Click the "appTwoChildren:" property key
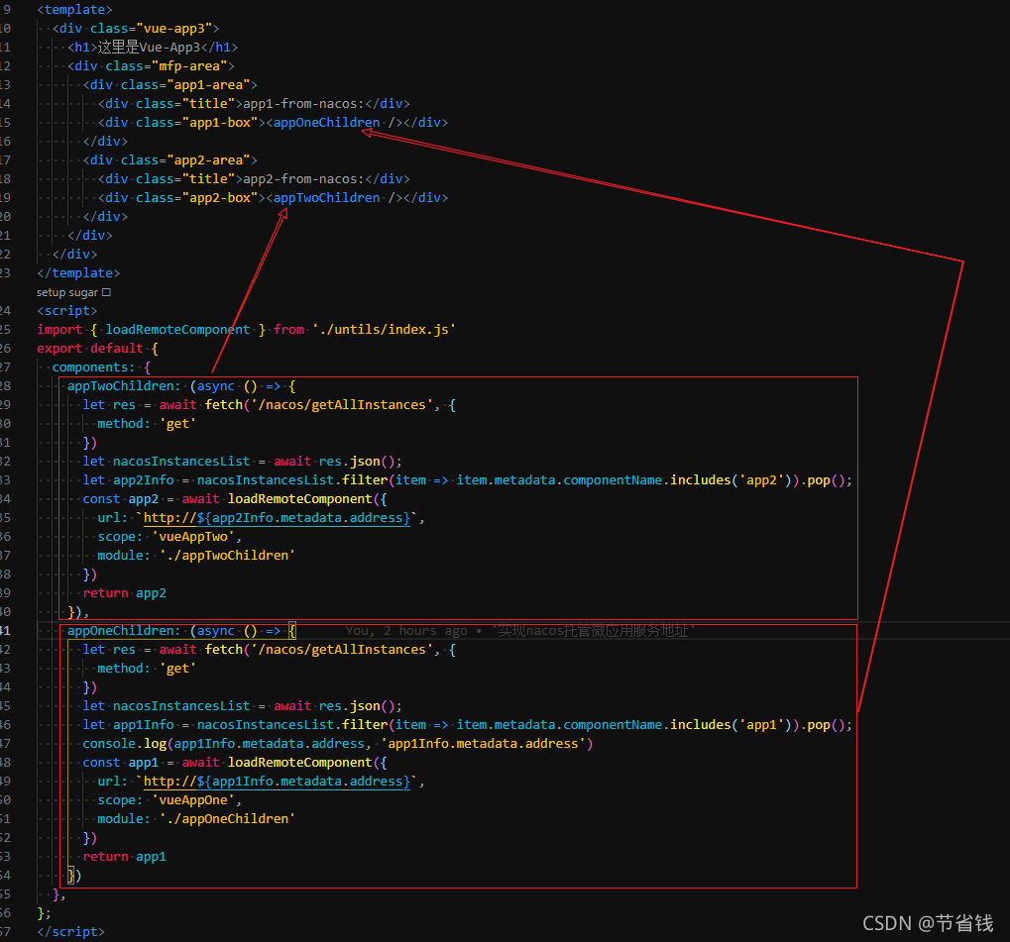1010x942 pixels. click(124, 385)
